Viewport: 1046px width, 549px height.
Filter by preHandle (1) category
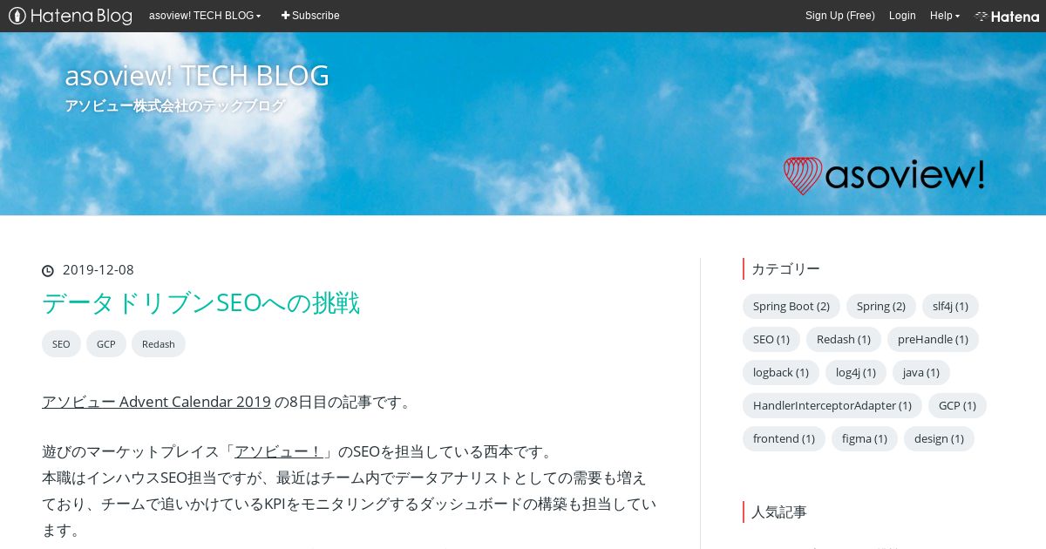click(x=933, y=339)
